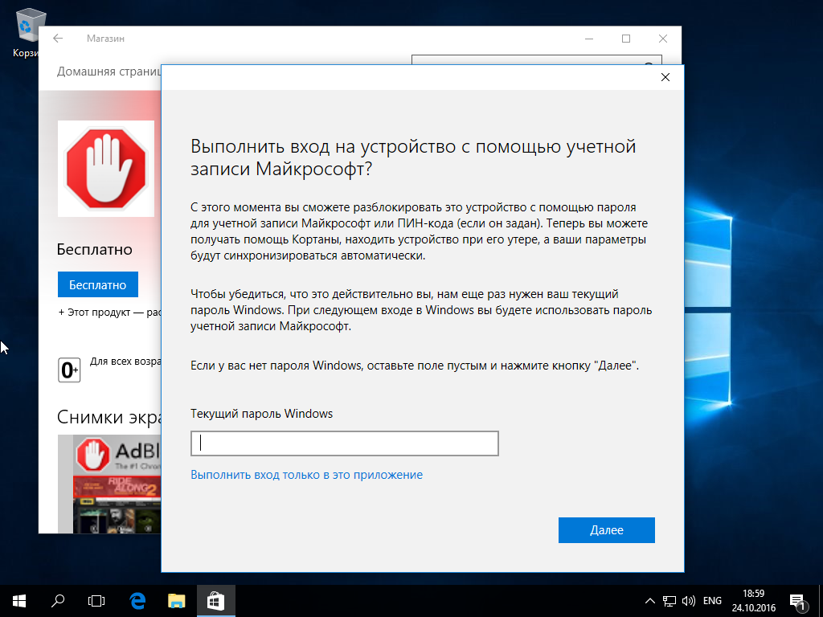823x617 pixels.
Task: Open the clock showing 18:59
Action: [x=754, y=601]
